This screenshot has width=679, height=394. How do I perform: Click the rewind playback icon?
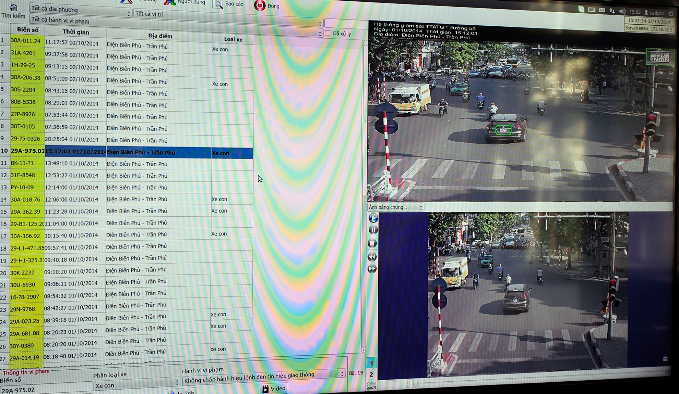coord(372,257)
